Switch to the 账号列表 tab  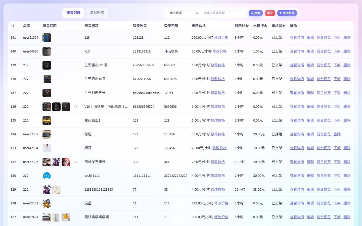[73, 13]
